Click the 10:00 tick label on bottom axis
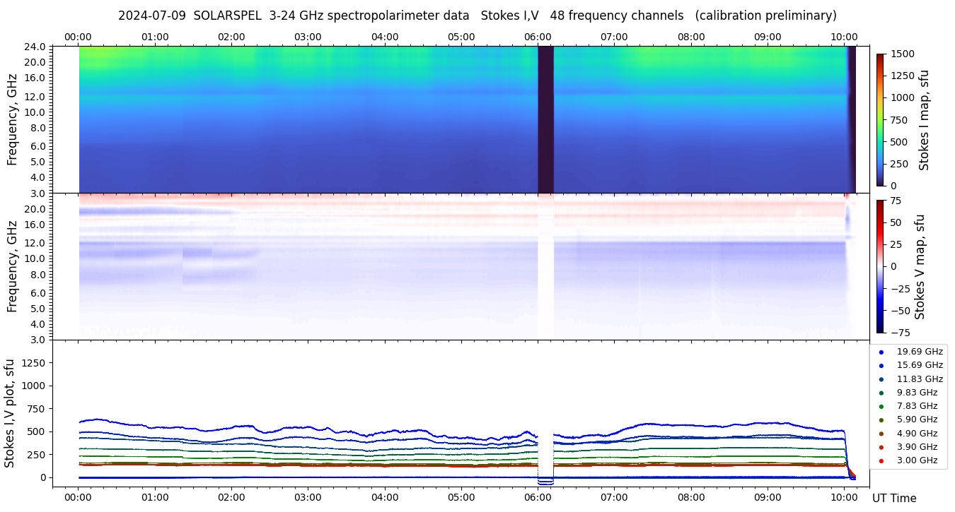This screenshot has width=955, height=512. click(844, 497)
